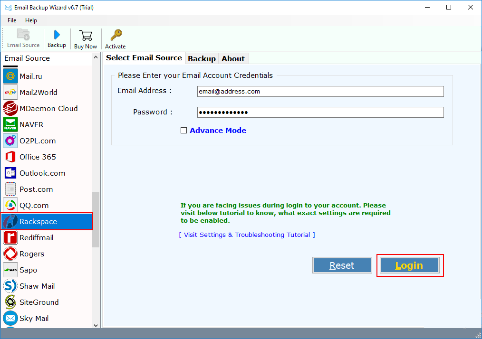482x339 pixels.
Task: Click the source list scroll-up arrow
Action: coord(96,57)
